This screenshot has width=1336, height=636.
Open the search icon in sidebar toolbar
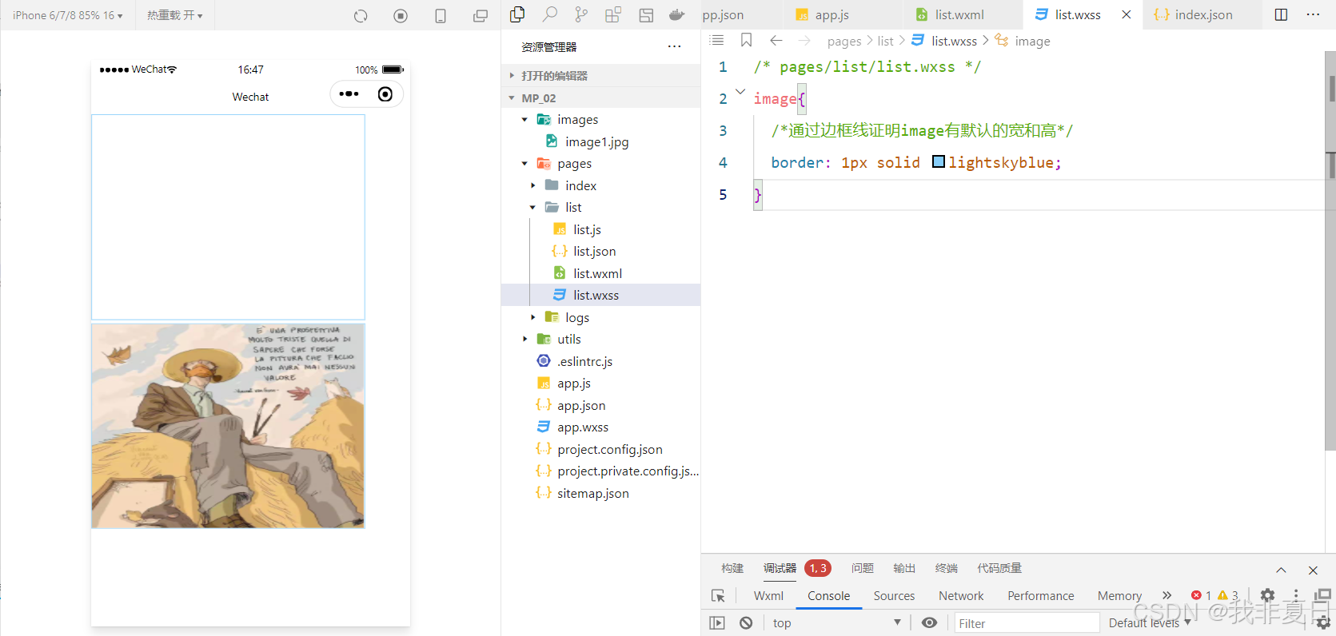pos(550,14)
